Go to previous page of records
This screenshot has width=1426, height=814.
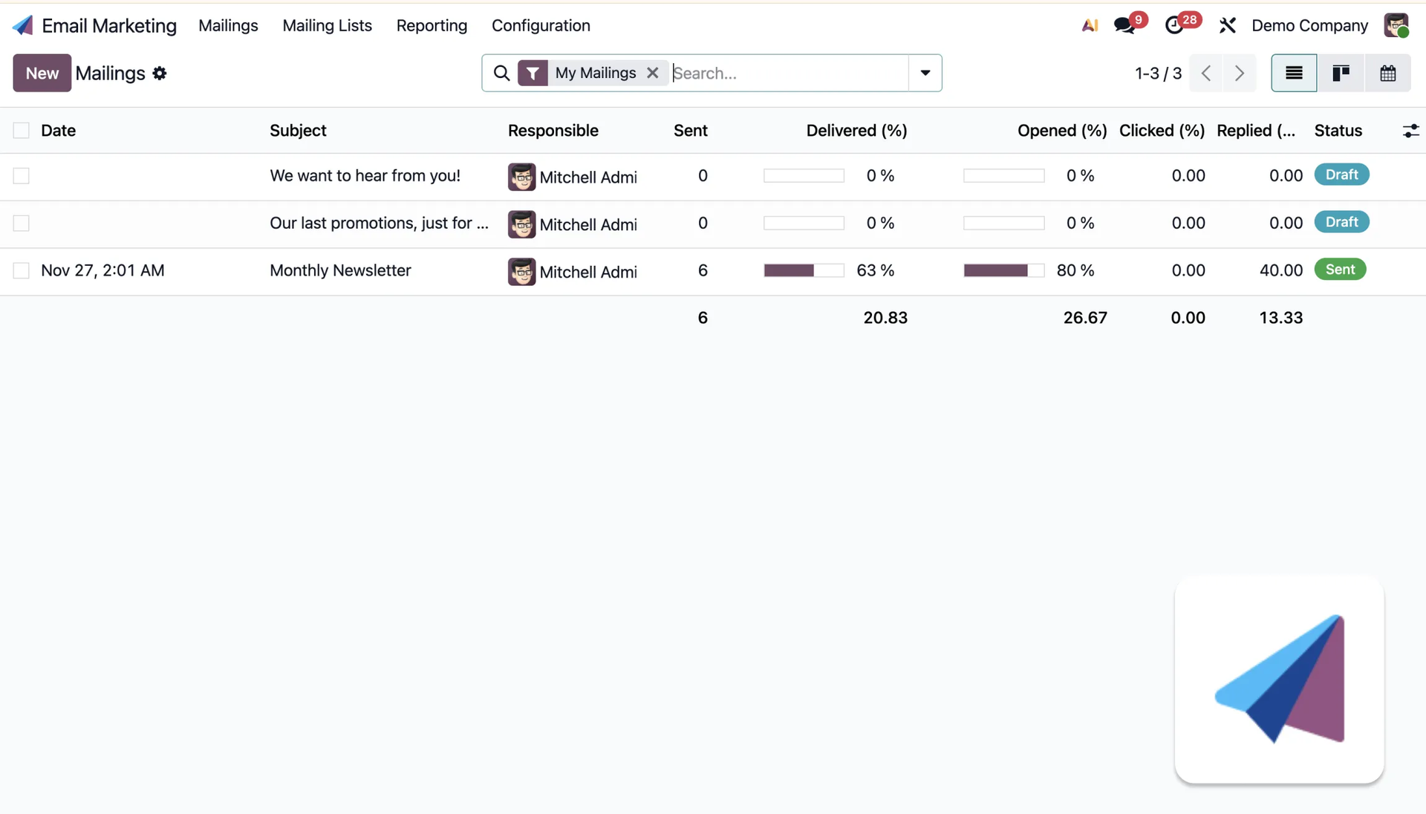pyautogui.click(x=1206, y=73)
